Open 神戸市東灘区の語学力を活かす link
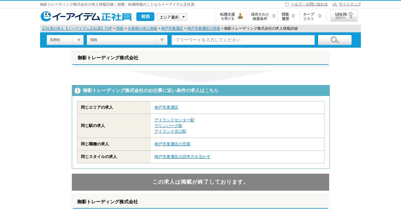The width and height of the screenshot is (401, 210). [x=182, y=157]
